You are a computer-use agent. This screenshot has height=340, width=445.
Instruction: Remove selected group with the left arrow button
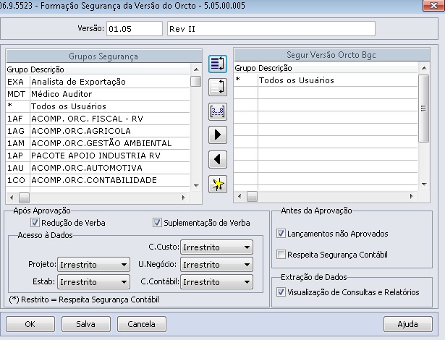coord(218,159)
